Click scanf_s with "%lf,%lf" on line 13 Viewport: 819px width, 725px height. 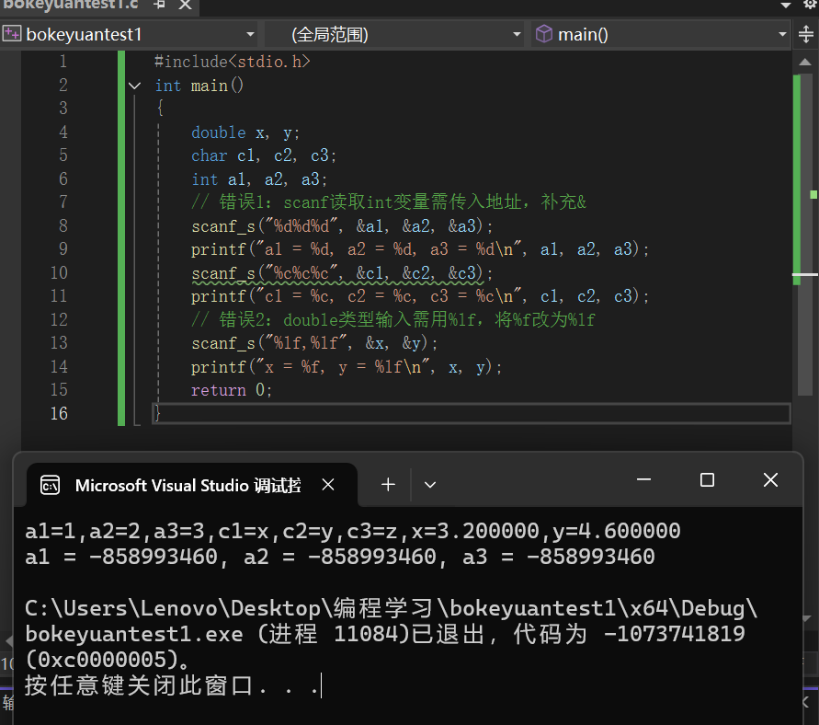coord(314,343)
